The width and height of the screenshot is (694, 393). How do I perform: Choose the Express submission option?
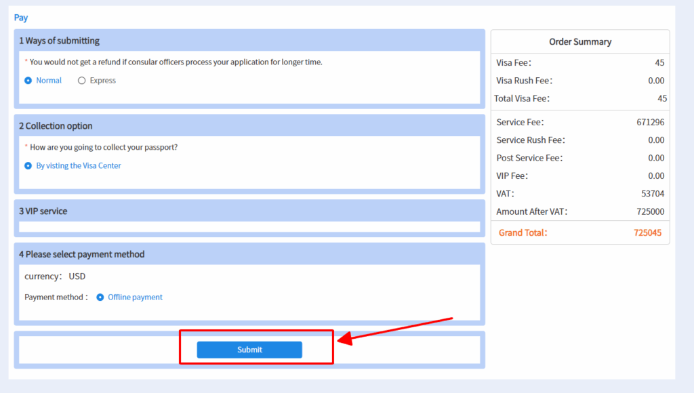(82, 81)
